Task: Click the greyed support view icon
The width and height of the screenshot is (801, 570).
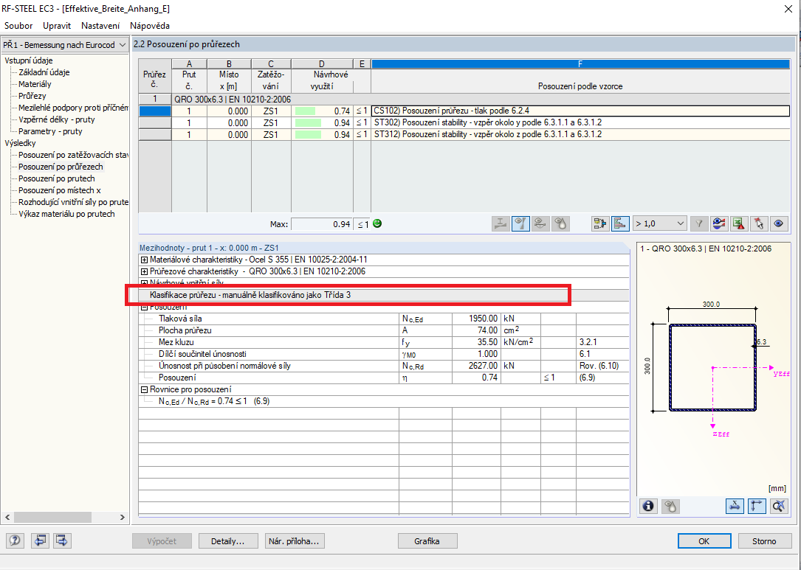Action: click(x=540, y=223)
